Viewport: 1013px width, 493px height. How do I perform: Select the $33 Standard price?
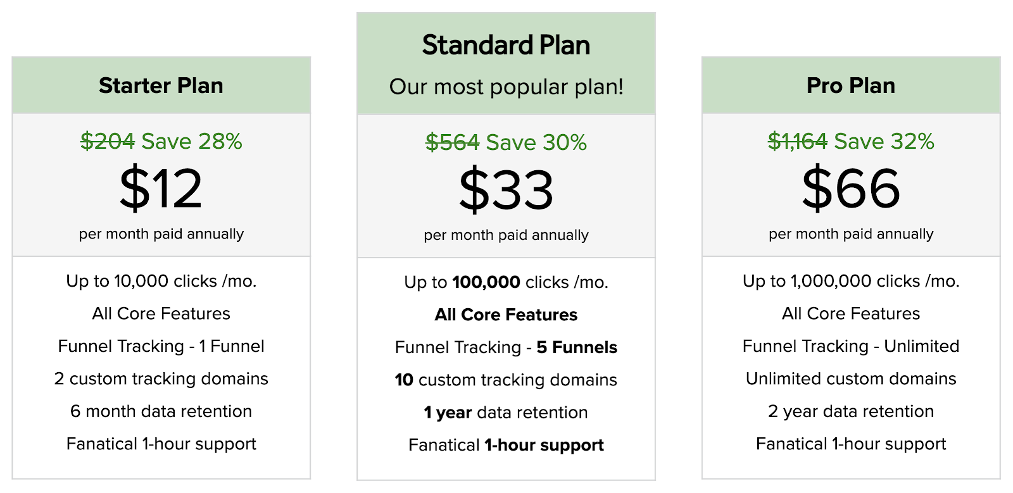click(506, 190)
